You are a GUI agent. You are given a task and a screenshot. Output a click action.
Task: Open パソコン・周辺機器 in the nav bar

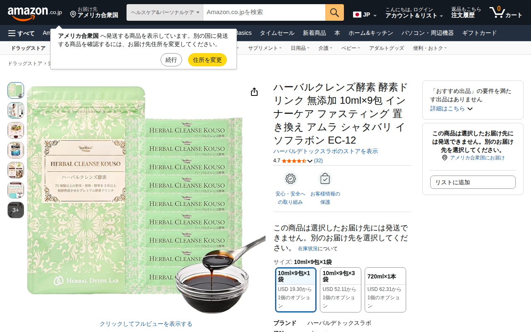coord(428,33)
